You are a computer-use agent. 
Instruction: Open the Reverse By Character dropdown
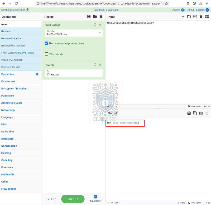point(74,73)
